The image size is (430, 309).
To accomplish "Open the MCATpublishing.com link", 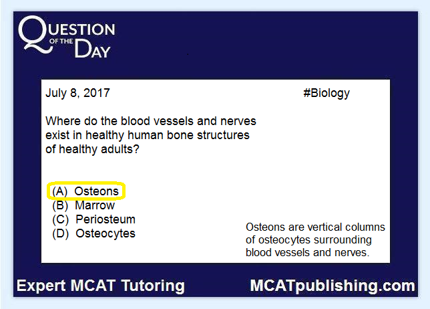I will click(x=333, y=286).
